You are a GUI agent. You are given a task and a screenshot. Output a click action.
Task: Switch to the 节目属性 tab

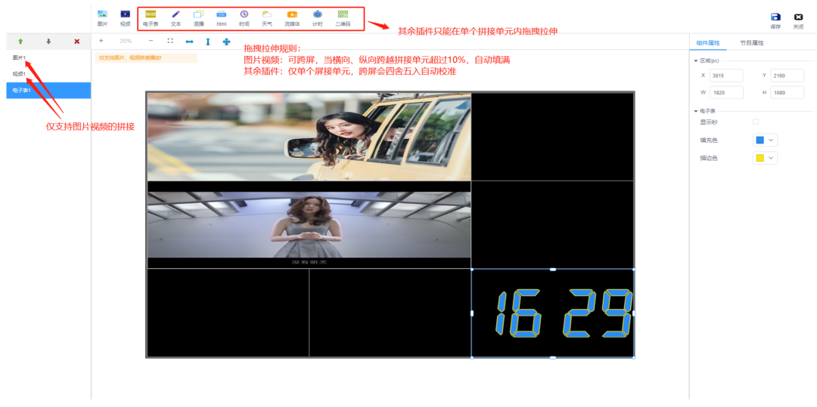pos(752,42)
